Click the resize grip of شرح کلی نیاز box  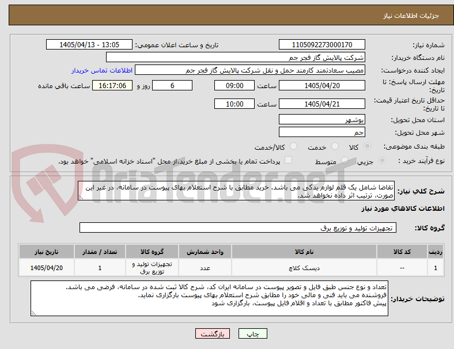81,198
